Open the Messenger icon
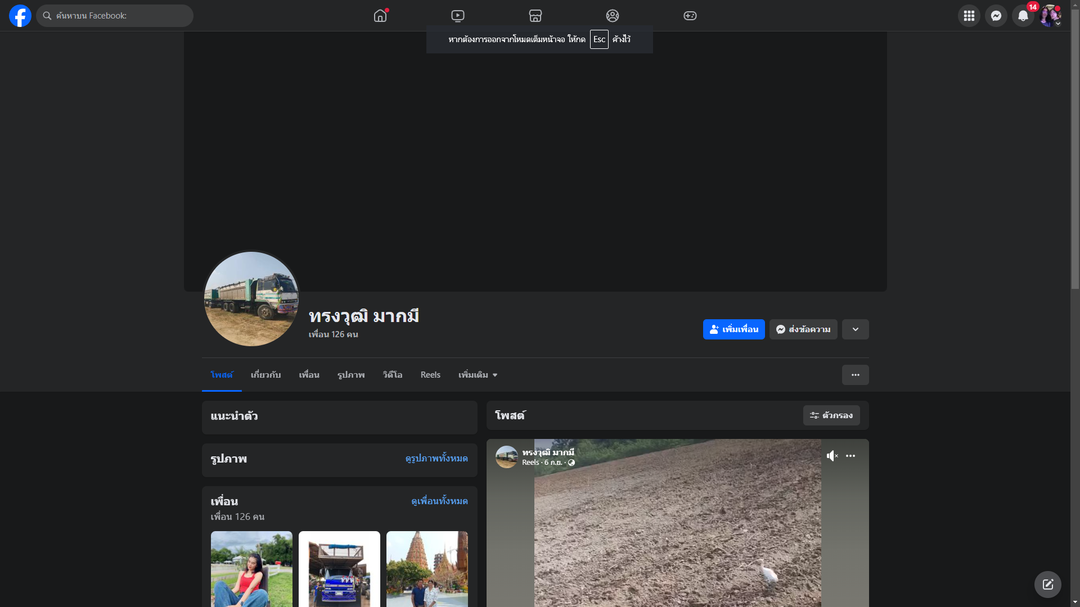 996,16
